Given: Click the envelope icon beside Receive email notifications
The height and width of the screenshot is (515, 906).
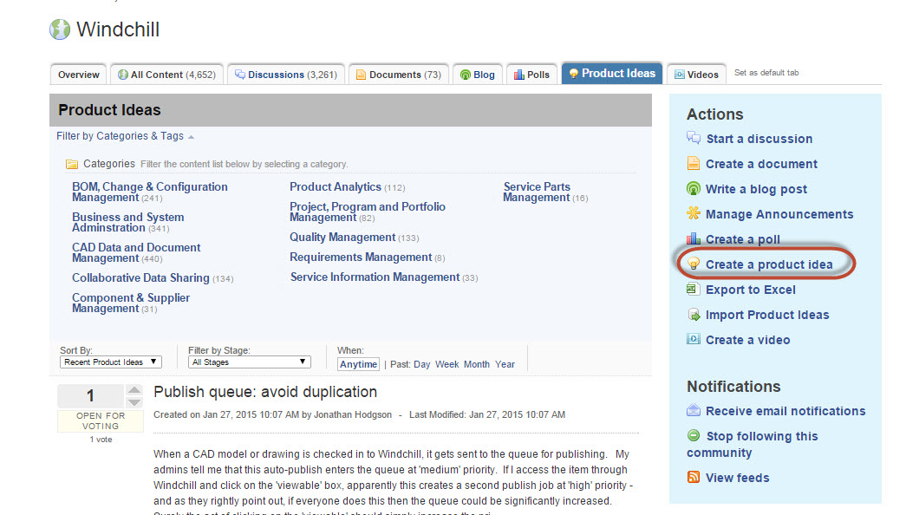Looking at the screenshot, I should tap(694, 410).
